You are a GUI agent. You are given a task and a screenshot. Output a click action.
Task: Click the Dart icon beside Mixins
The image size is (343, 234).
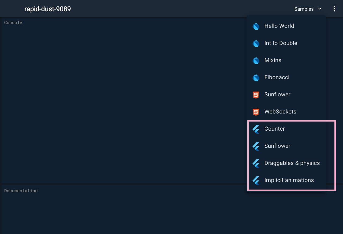click(256, 61)
